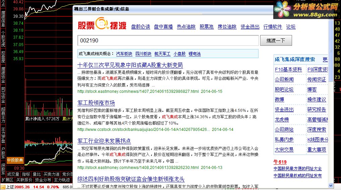Select the 锂电池 concept link
The height and width of the screenshot is (190, 341).
(x=194, y=54)
